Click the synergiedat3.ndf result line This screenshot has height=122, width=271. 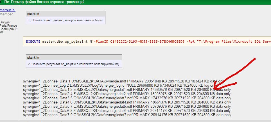click(x=127, y=98)
